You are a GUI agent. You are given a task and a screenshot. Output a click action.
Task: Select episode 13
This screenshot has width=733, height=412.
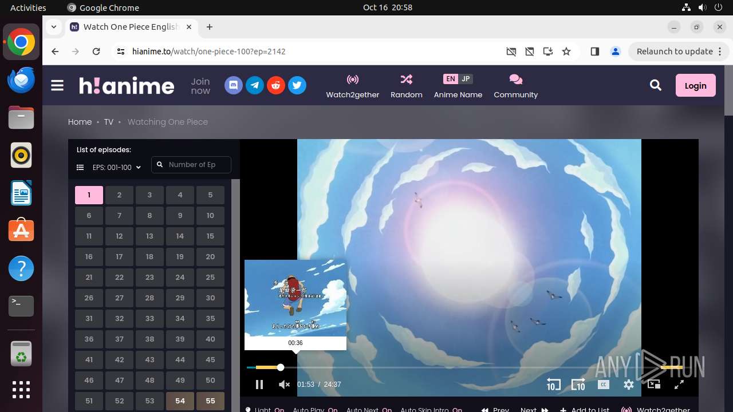click(x=149, y=236)
